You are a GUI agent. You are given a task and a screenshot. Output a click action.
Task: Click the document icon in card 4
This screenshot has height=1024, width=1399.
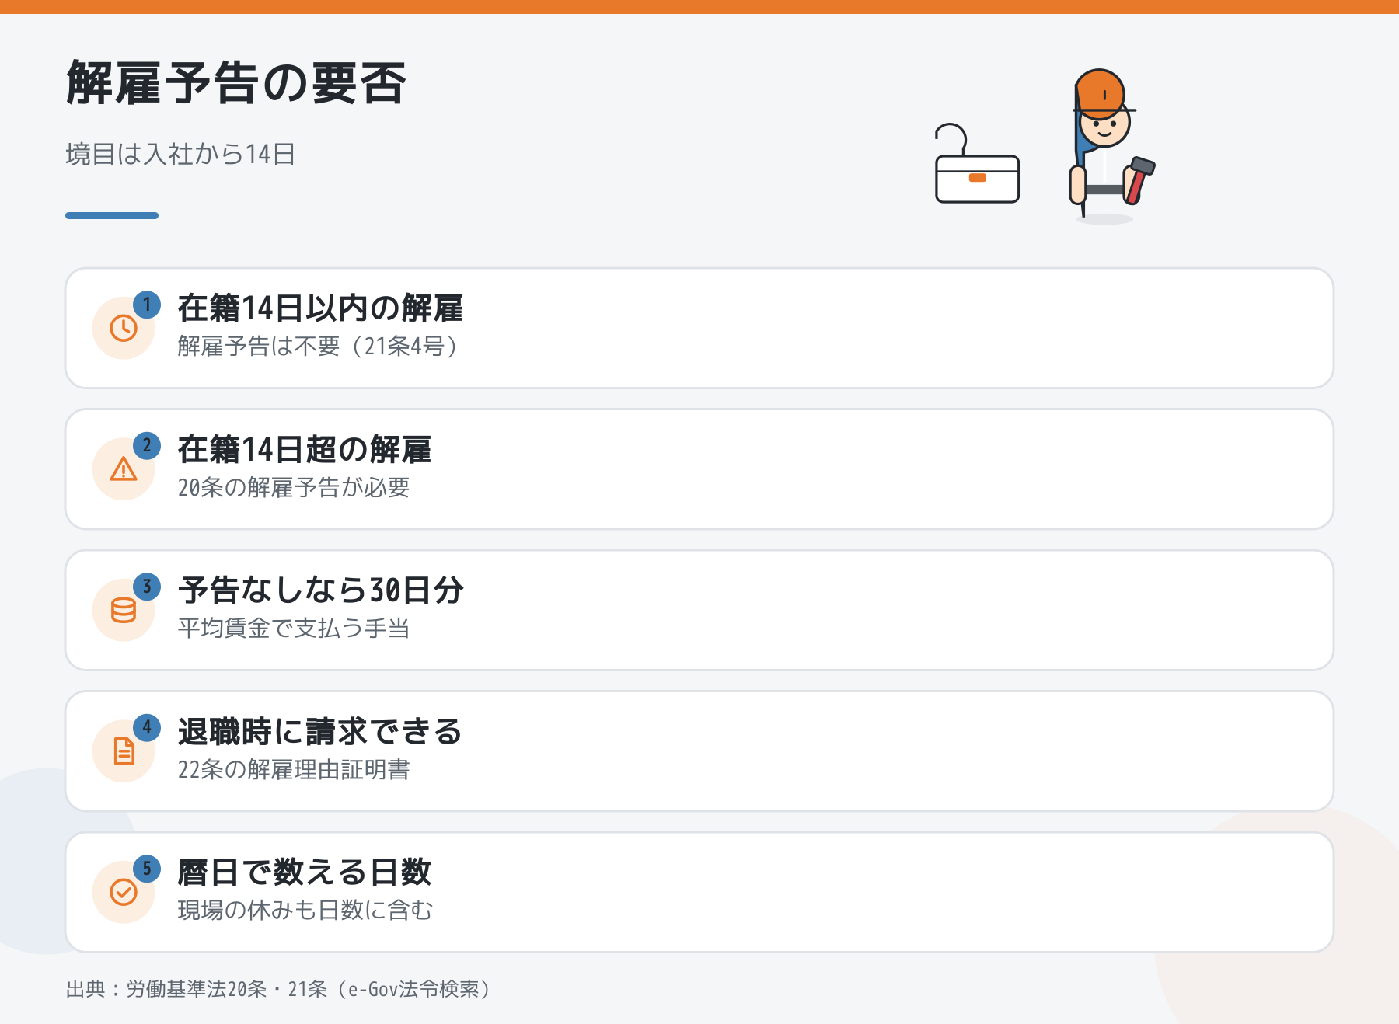124,751
